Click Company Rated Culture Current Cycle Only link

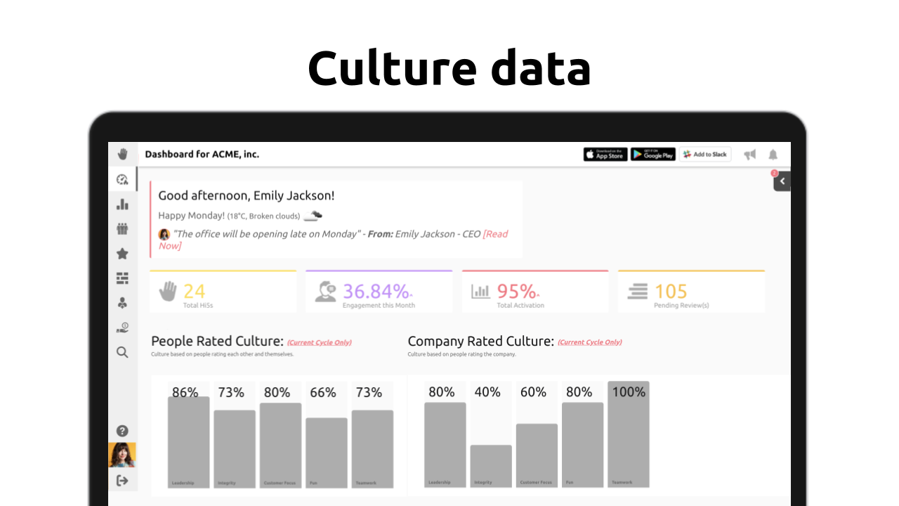pyautogui.click(x=589, y=342)
